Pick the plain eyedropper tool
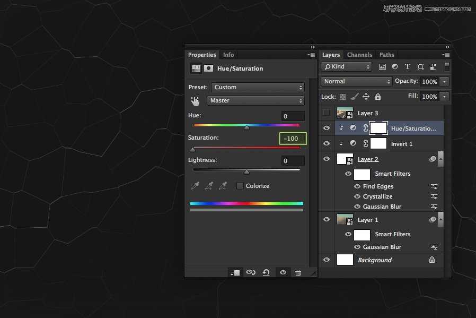Screen dimensions: 476x318 [x=195, y=186]
